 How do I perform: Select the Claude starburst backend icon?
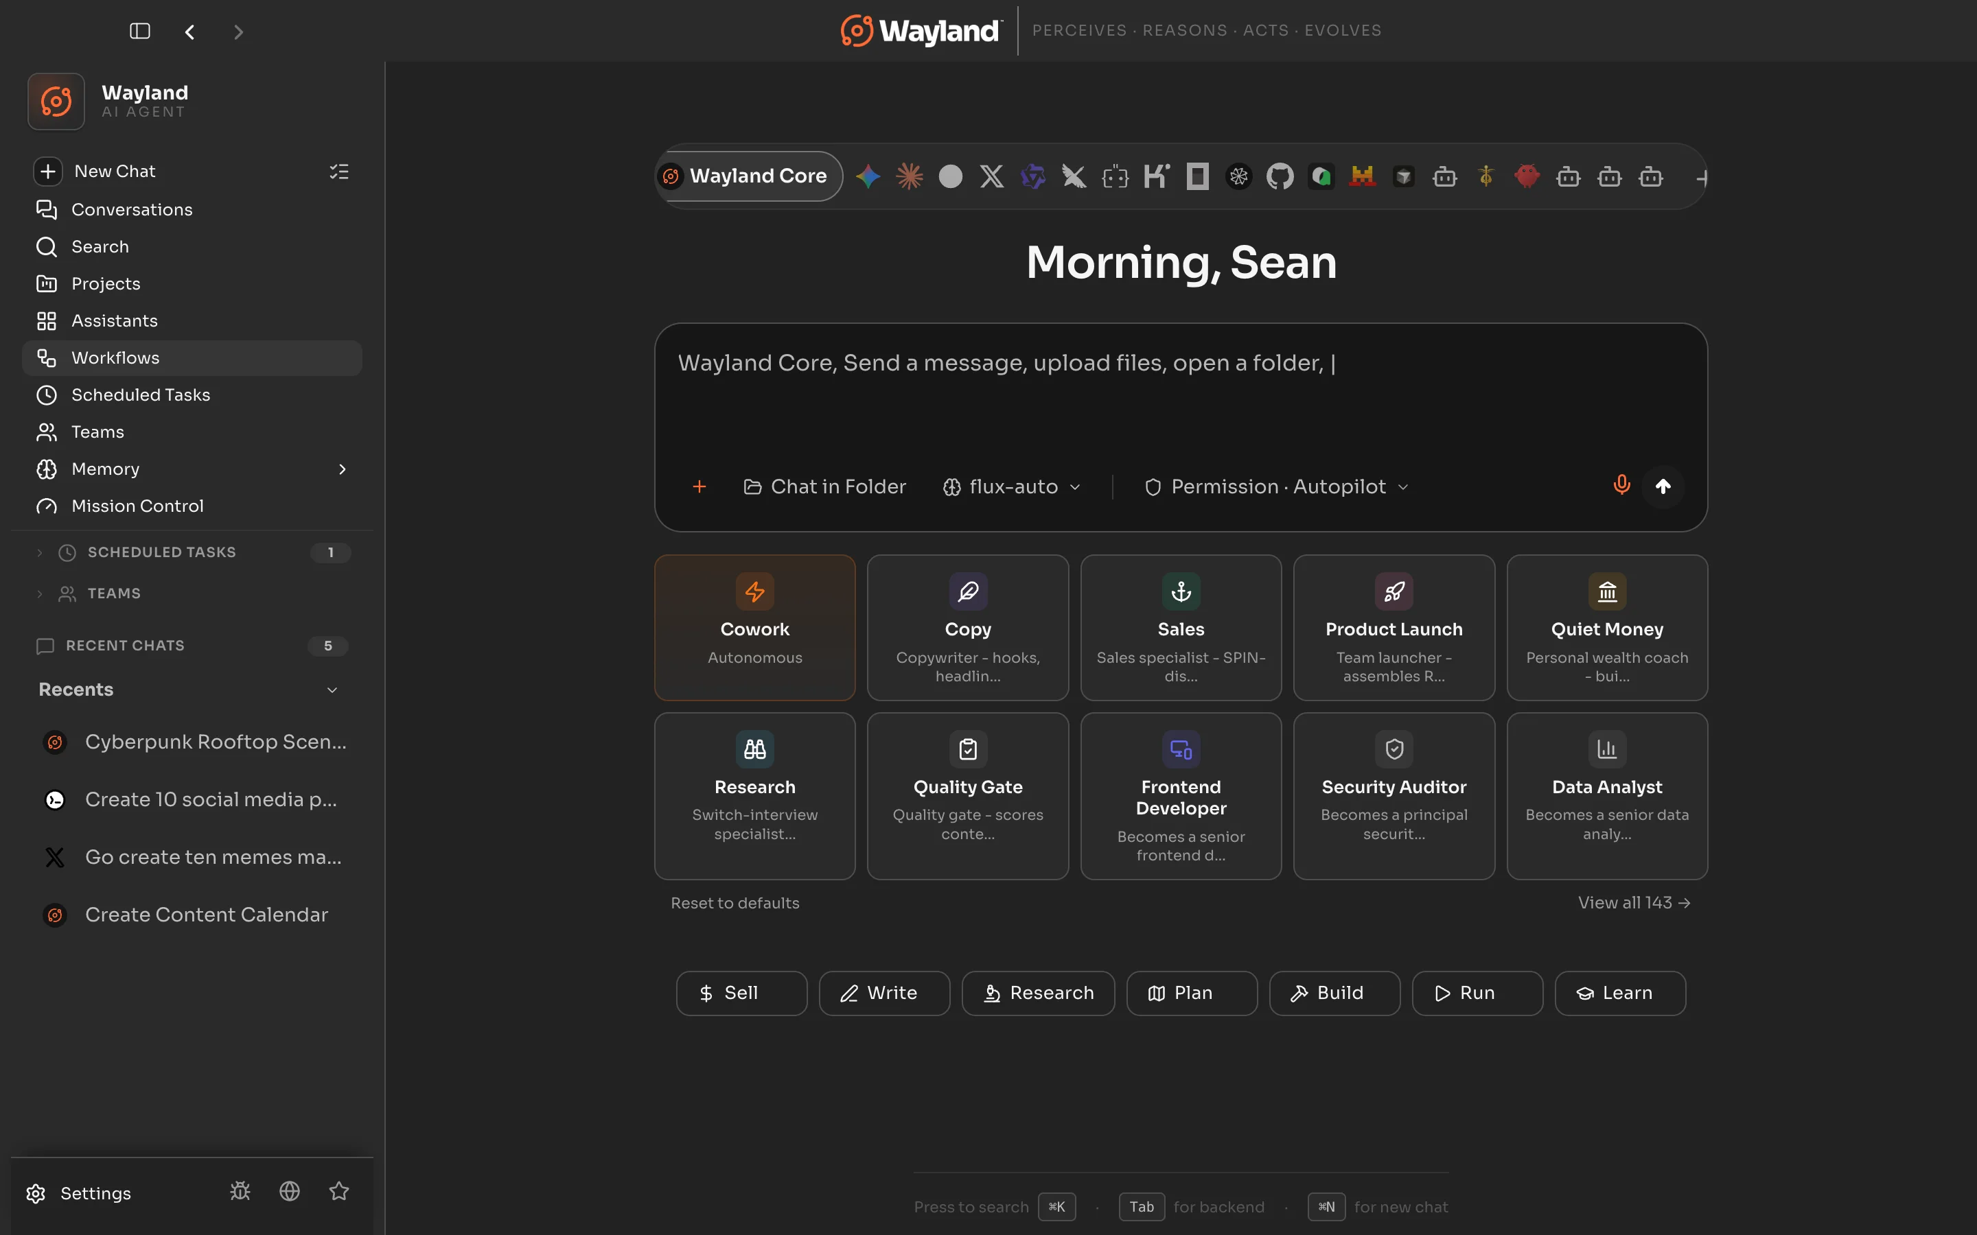click(910, 176)
